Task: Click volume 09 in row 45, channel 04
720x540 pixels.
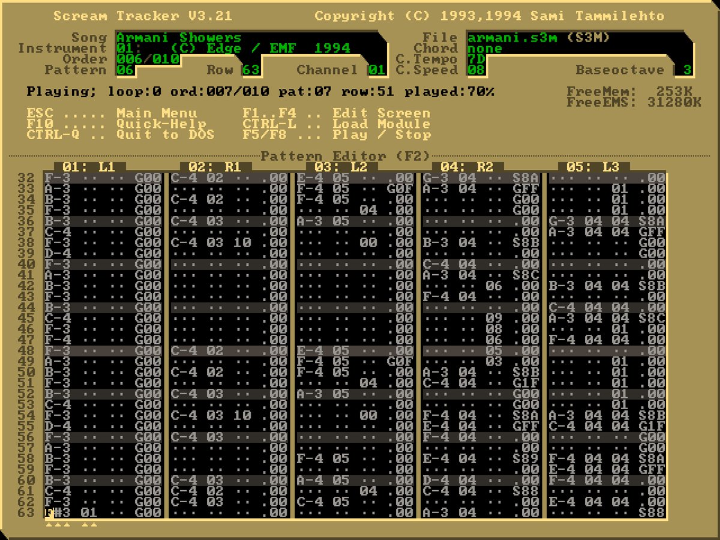Action: (494, 318)
